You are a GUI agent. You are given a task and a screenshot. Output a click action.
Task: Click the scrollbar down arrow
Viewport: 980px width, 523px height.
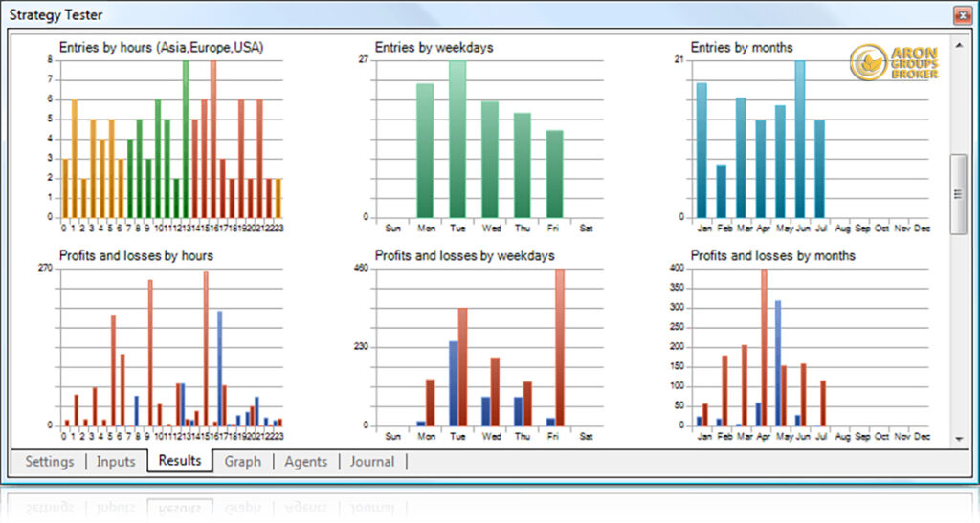click(958, 439)
